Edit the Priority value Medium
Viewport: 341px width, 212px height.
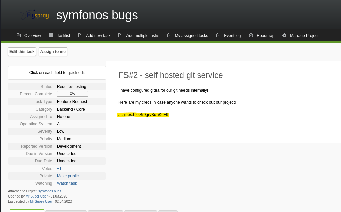[x=64, y=139]
